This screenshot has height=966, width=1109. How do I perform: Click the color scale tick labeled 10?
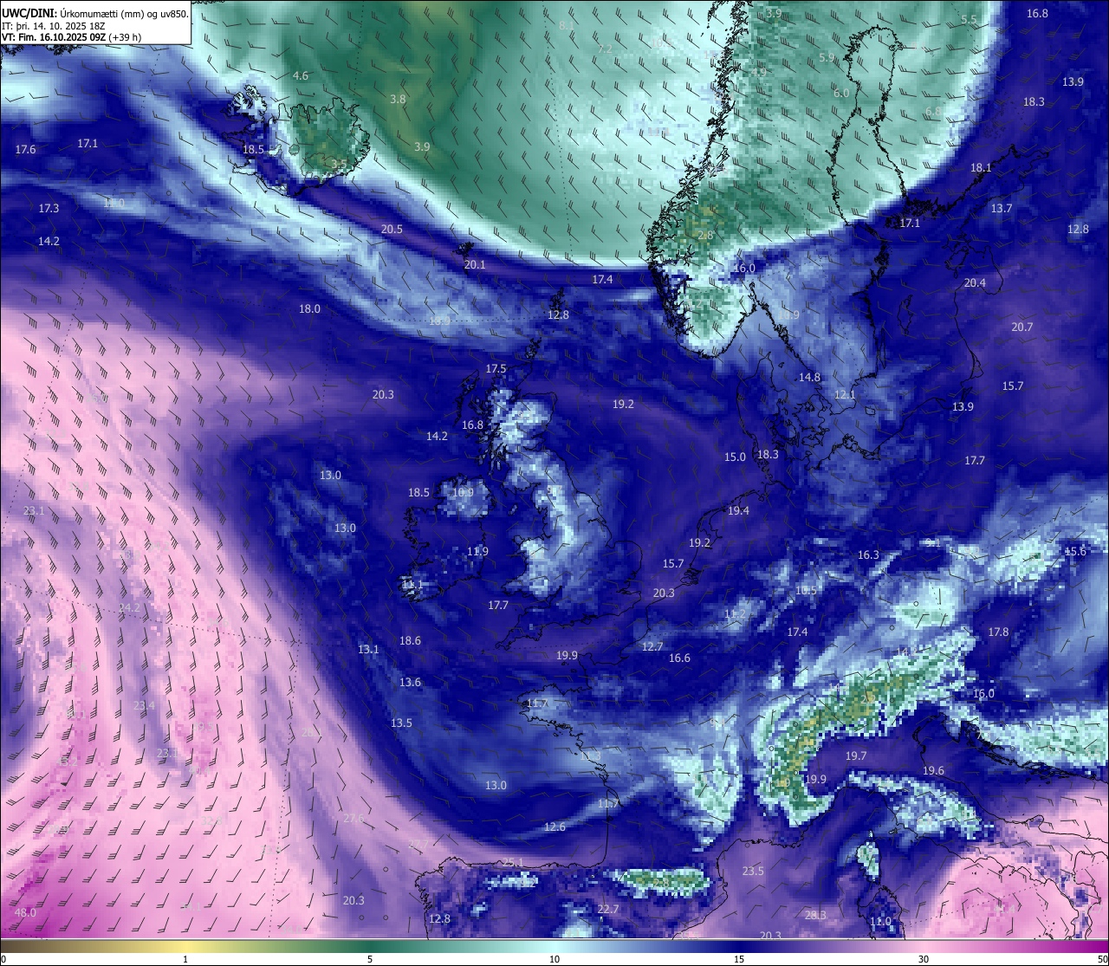click(554, 959)
